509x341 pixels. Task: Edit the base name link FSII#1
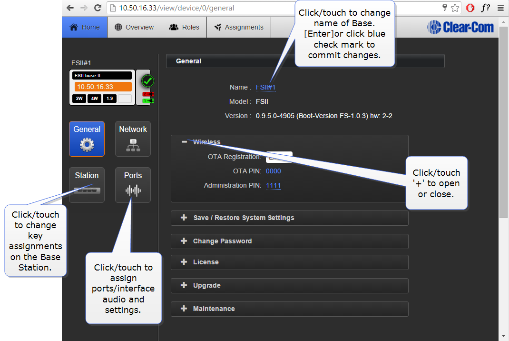(x=265, y=87)
